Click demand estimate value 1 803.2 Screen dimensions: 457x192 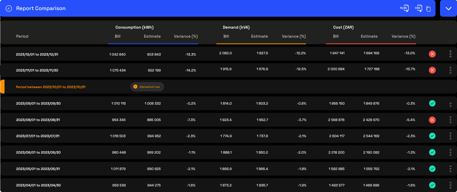[x=262, y=103]
